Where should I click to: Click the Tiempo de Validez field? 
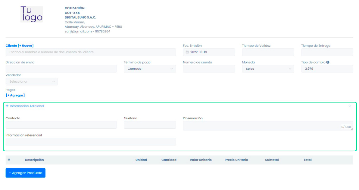268,52
